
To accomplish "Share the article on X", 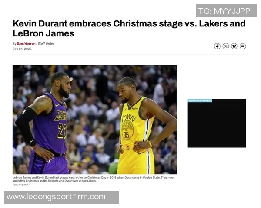I will click(226, 46).
